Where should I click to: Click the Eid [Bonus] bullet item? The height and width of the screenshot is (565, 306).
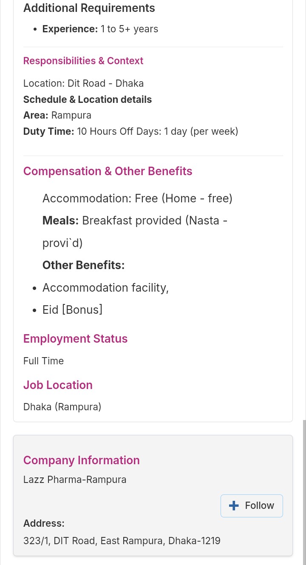click(x=72, y=309)
